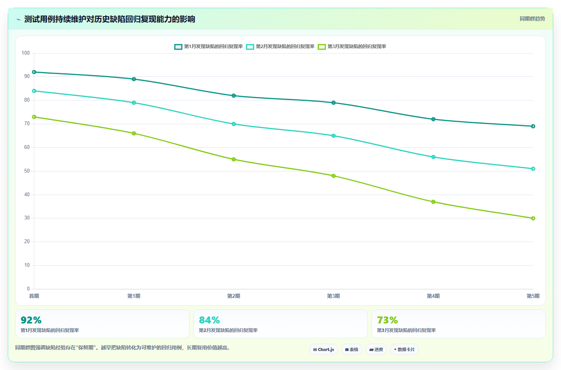The image size is (561, 370).
Task: Click lime-green series point at 第3期
Action: (x=333, y=176)
